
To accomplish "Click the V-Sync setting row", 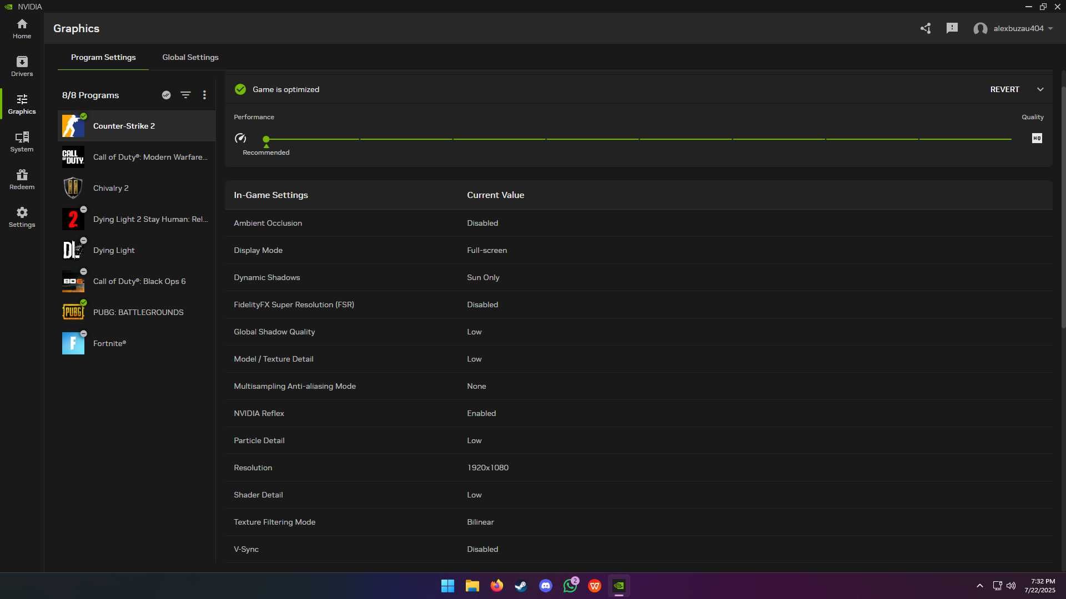I will pyautogui.click(x=638, y=549).
